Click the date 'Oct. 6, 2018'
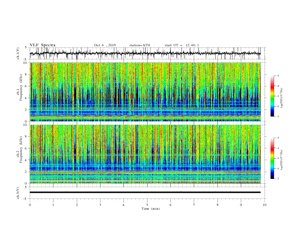 (x=105, y=45)
